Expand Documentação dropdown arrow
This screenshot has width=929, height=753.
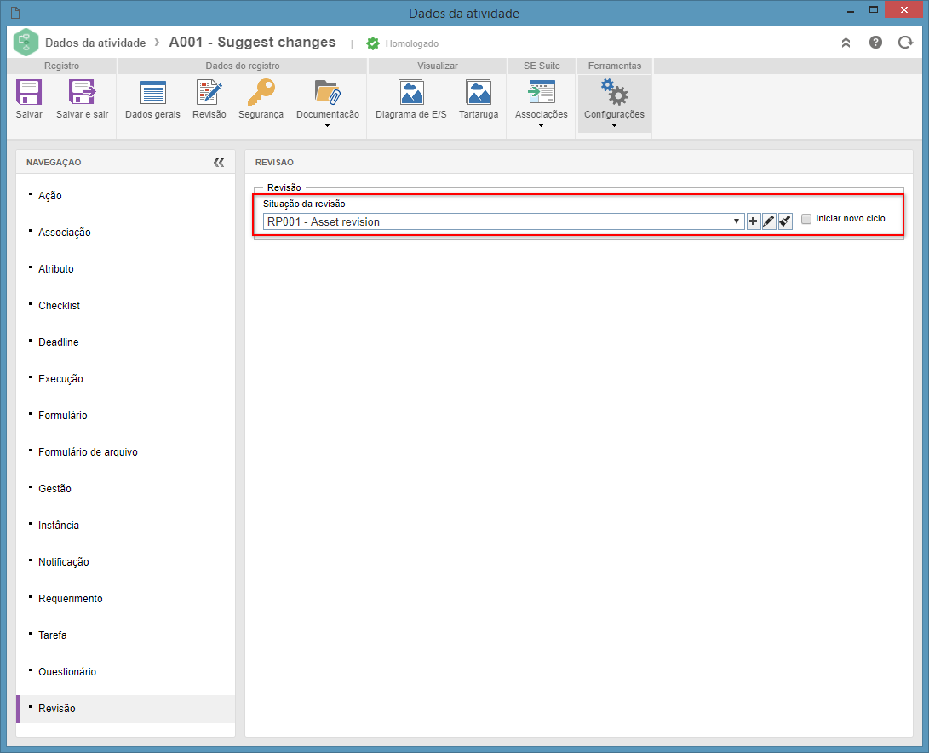[x=327, y=126]
